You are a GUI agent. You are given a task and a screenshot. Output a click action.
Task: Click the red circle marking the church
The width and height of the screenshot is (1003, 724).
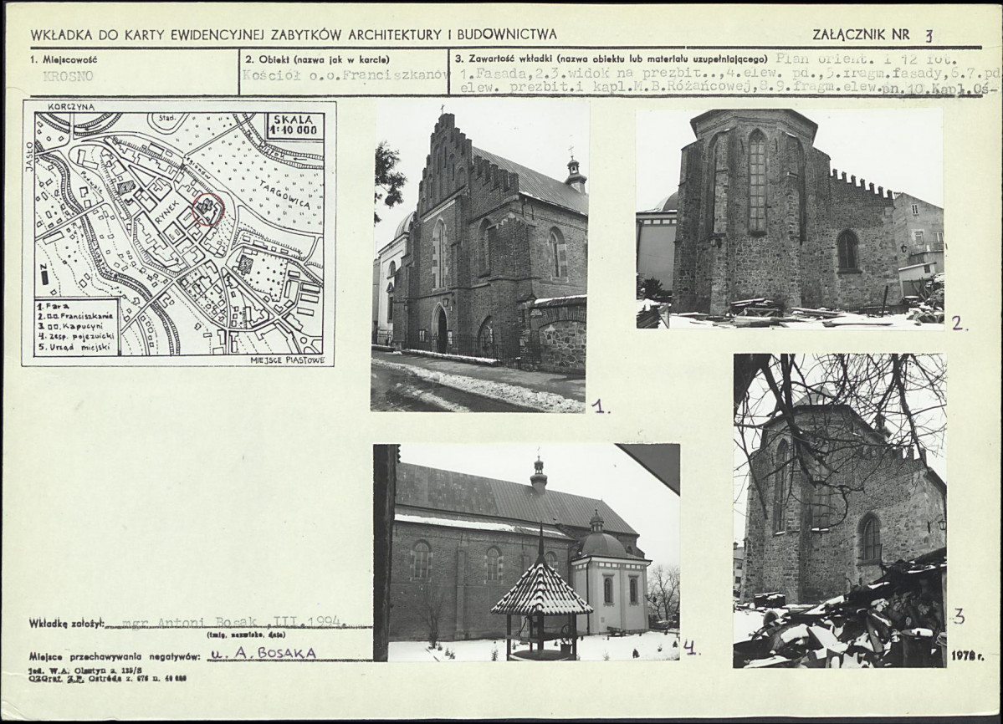(x=208, y=209)
